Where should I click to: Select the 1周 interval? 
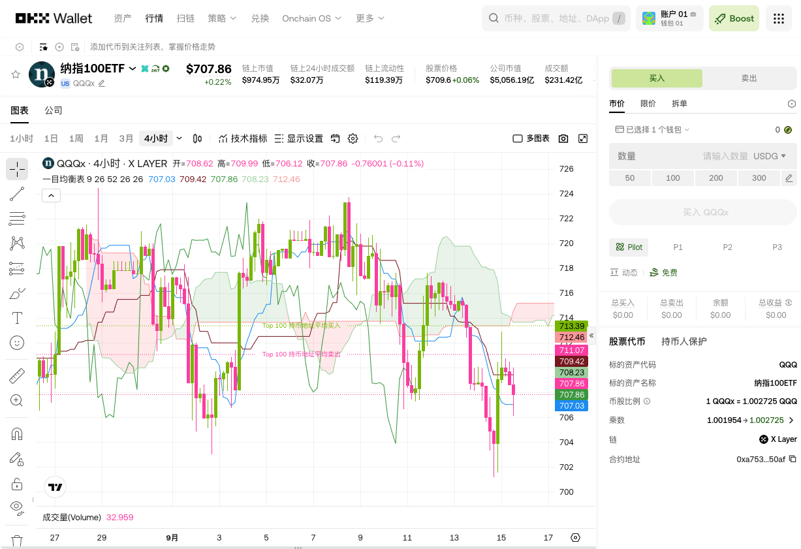pos(76,138)
